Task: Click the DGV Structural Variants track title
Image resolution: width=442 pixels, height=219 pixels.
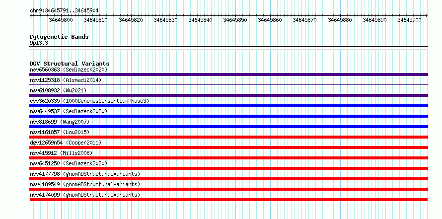Action: point(70,64)
